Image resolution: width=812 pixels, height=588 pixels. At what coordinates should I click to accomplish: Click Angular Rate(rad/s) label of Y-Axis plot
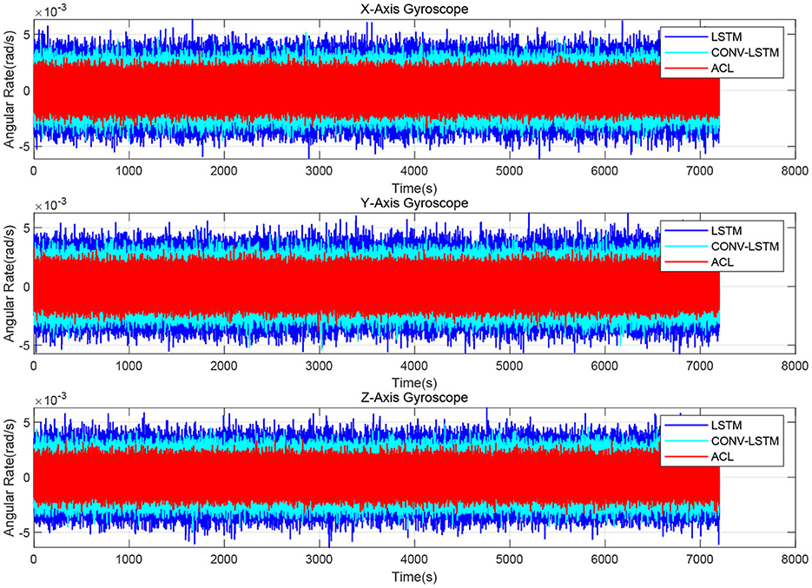[x=10, y=284]
